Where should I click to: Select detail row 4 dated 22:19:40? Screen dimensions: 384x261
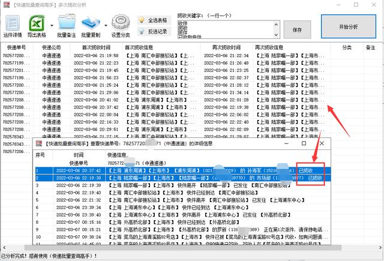(x=182, y=193)
